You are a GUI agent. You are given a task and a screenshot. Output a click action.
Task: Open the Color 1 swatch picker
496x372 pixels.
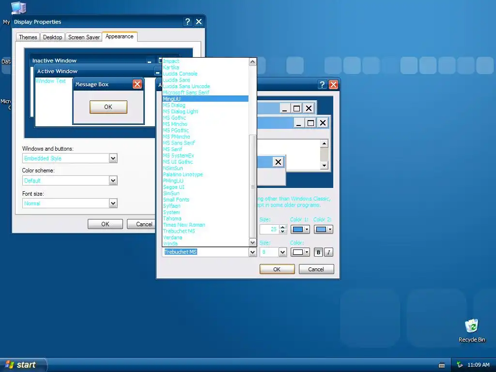[300, 229]
